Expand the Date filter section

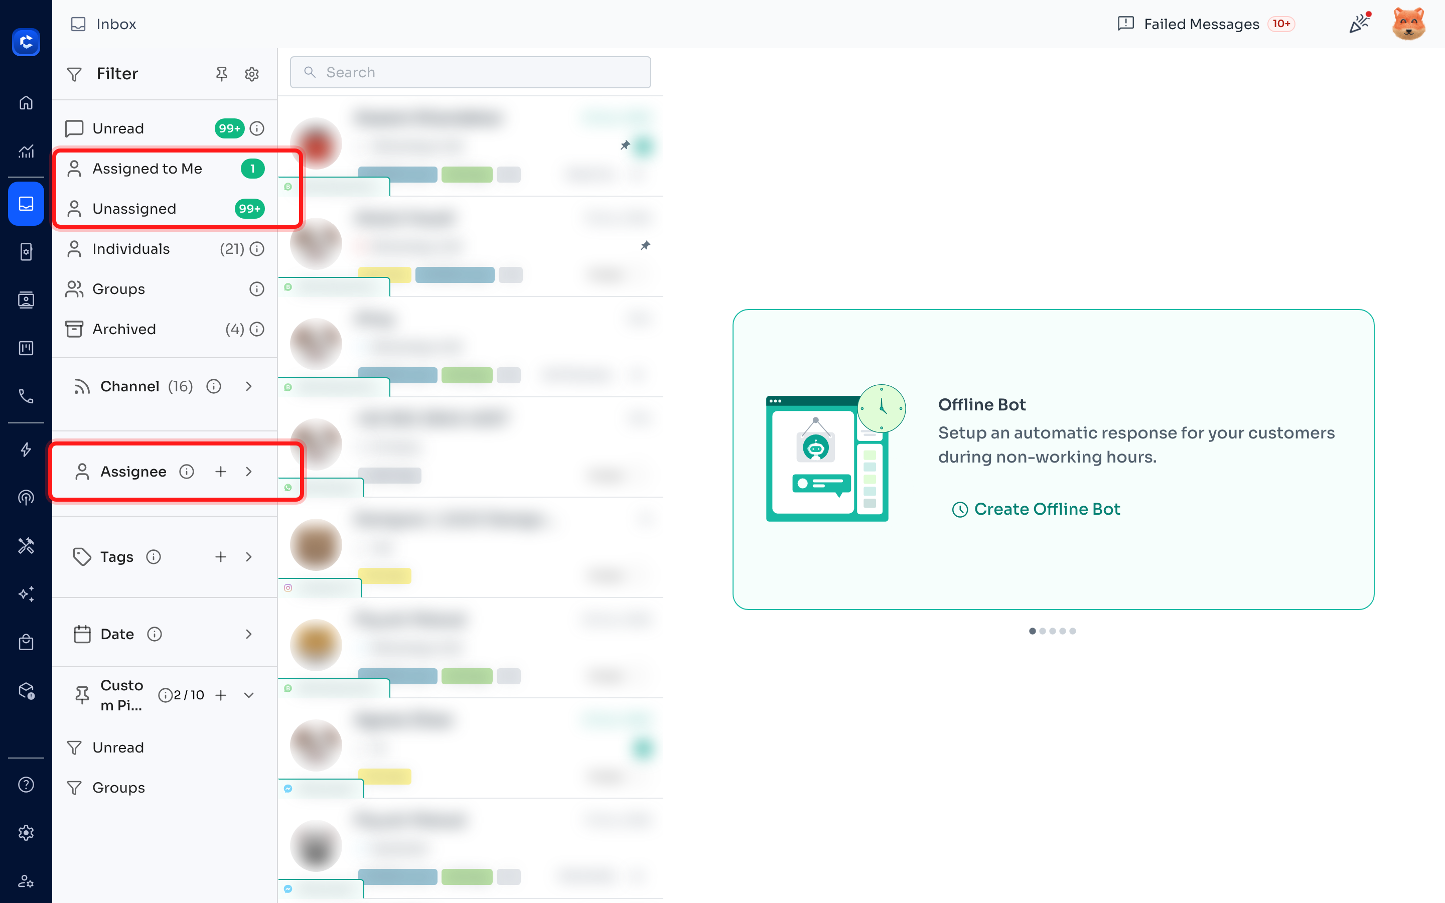click(x=249, y=634)
